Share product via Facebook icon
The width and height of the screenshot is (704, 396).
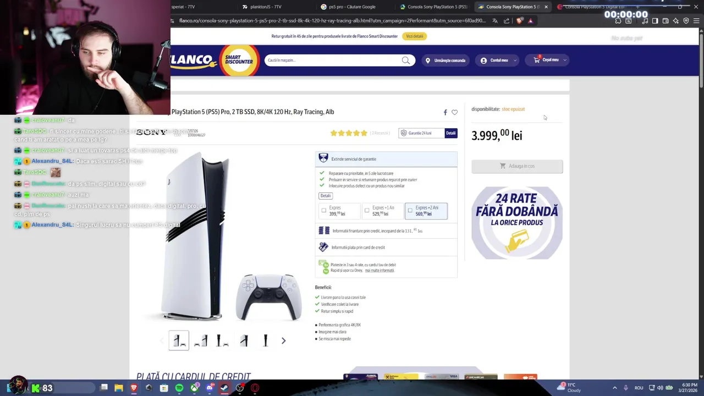coord(446,112)
